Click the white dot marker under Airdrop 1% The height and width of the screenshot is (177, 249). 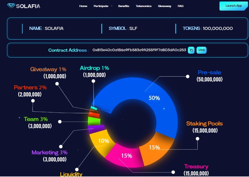coord(93,81)
